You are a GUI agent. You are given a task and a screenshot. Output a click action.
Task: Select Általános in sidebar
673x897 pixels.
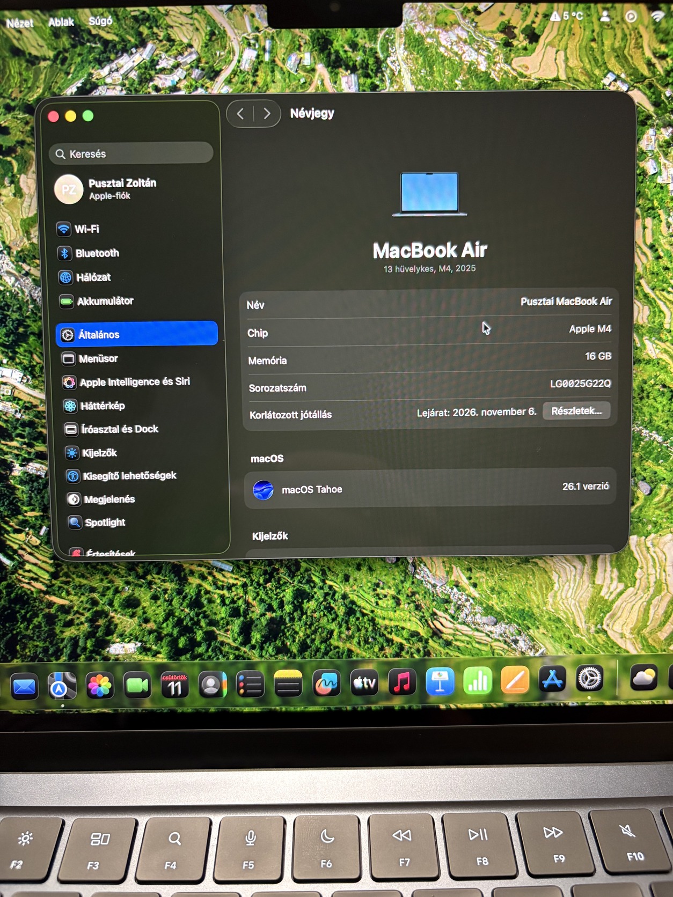coord(137,334)
